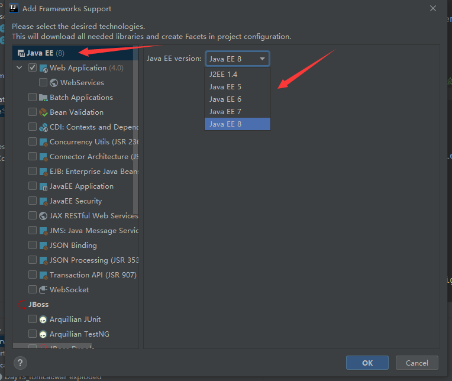The height and width of the screenshot is (381, 452).
Task: Enable Concurrency Utils checkbox
Action: coord(33,141)
